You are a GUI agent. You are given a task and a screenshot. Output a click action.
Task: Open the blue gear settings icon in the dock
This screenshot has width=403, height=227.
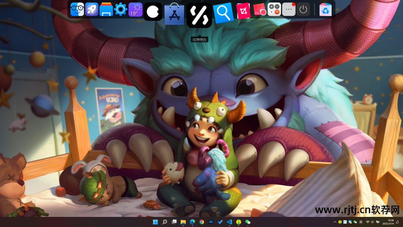pos(121,9)
